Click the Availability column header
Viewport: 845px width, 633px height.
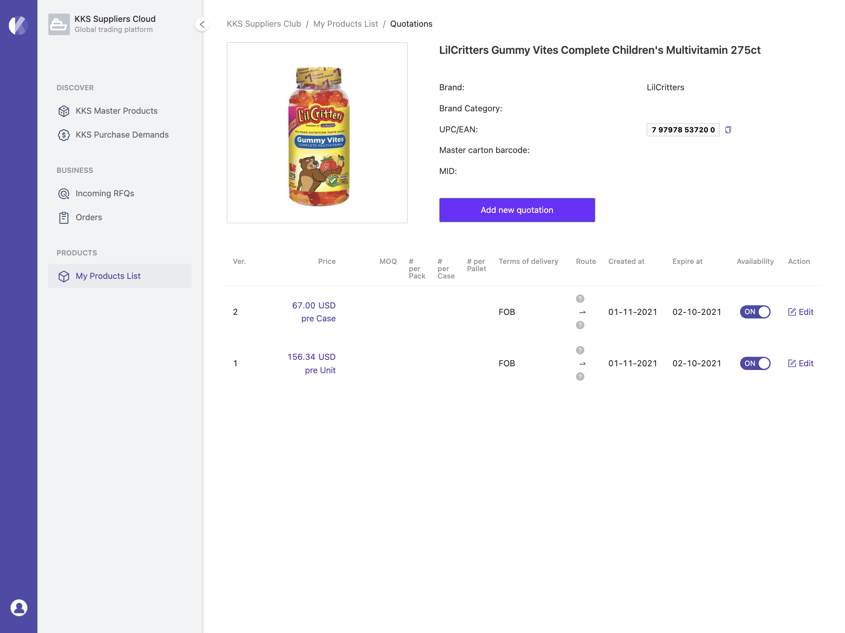755,261
